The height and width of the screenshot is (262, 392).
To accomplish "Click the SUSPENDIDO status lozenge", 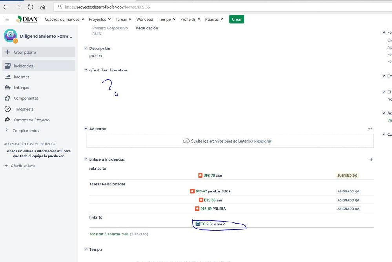I will click(347, 176).
